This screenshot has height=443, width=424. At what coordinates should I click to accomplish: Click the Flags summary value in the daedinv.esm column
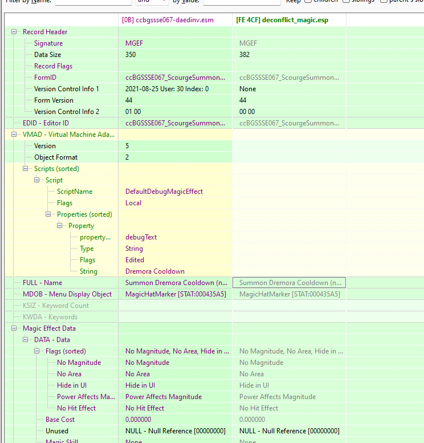pos(177,351)
